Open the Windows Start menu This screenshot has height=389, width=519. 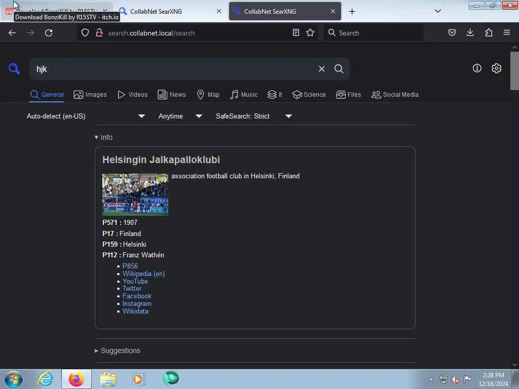(x=14, y=379)
